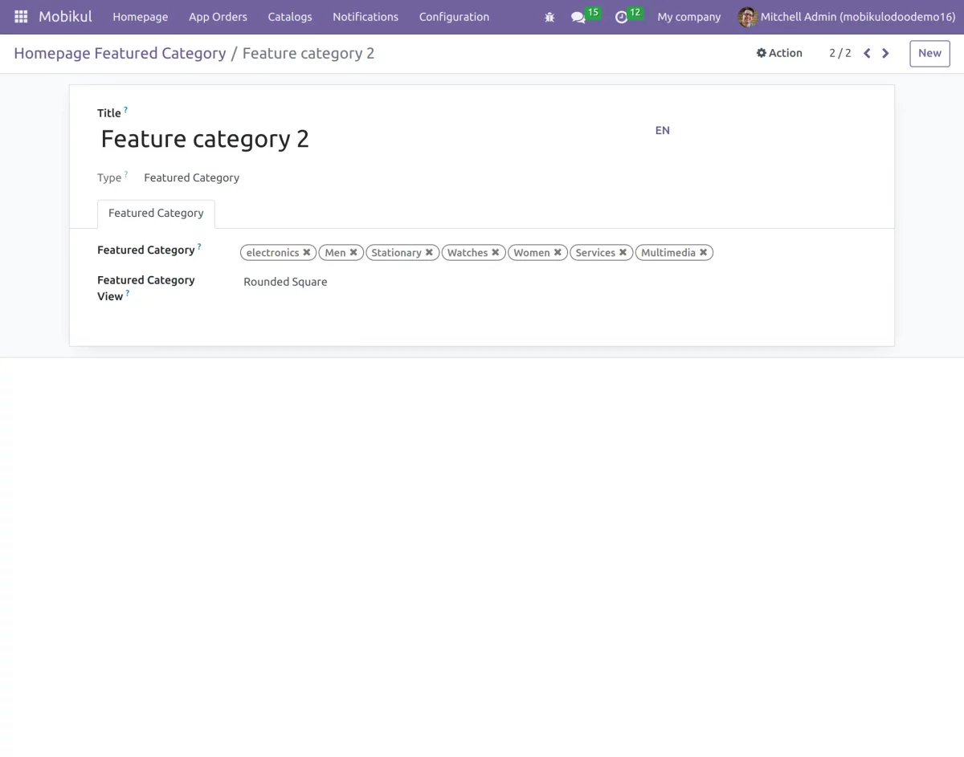Image resolution: width=964 pixels, height=757 pixels.
Task: Open the Catalogs menu
Action: click(289, 16)
